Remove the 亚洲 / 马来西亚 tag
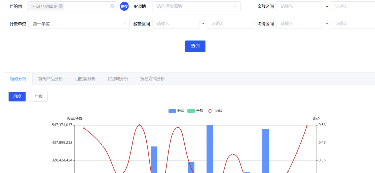375x173 pixels. tap(61, 6)
